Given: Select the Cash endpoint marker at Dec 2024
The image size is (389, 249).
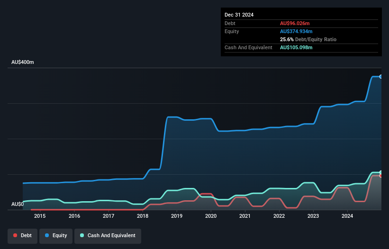Looking at the screenshot, I should [x=381, y=172].
